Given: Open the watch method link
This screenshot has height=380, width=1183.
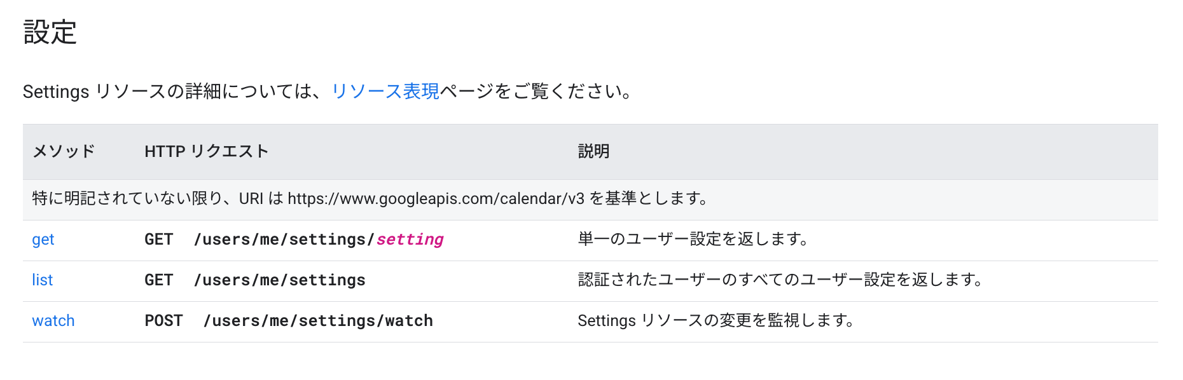Looking at the screenshot, I should (x=53, y=321).
